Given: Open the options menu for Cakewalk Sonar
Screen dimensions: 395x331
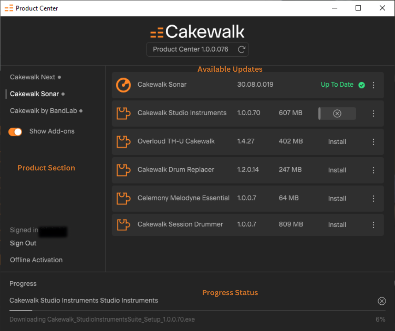Looking at the screenshot, I should pos(373,85).
